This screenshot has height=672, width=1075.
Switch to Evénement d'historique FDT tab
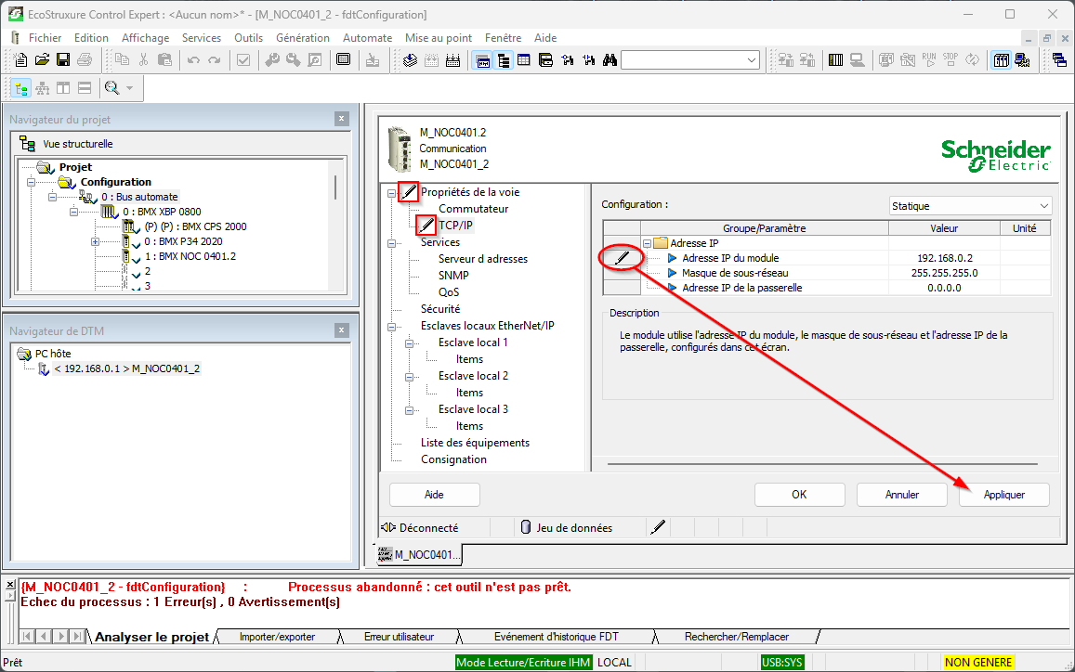pos(556,637)
